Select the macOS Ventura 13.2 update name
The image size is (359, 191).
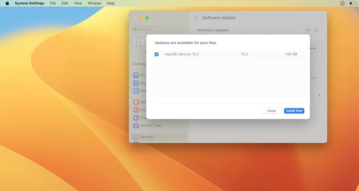(182, 54)
